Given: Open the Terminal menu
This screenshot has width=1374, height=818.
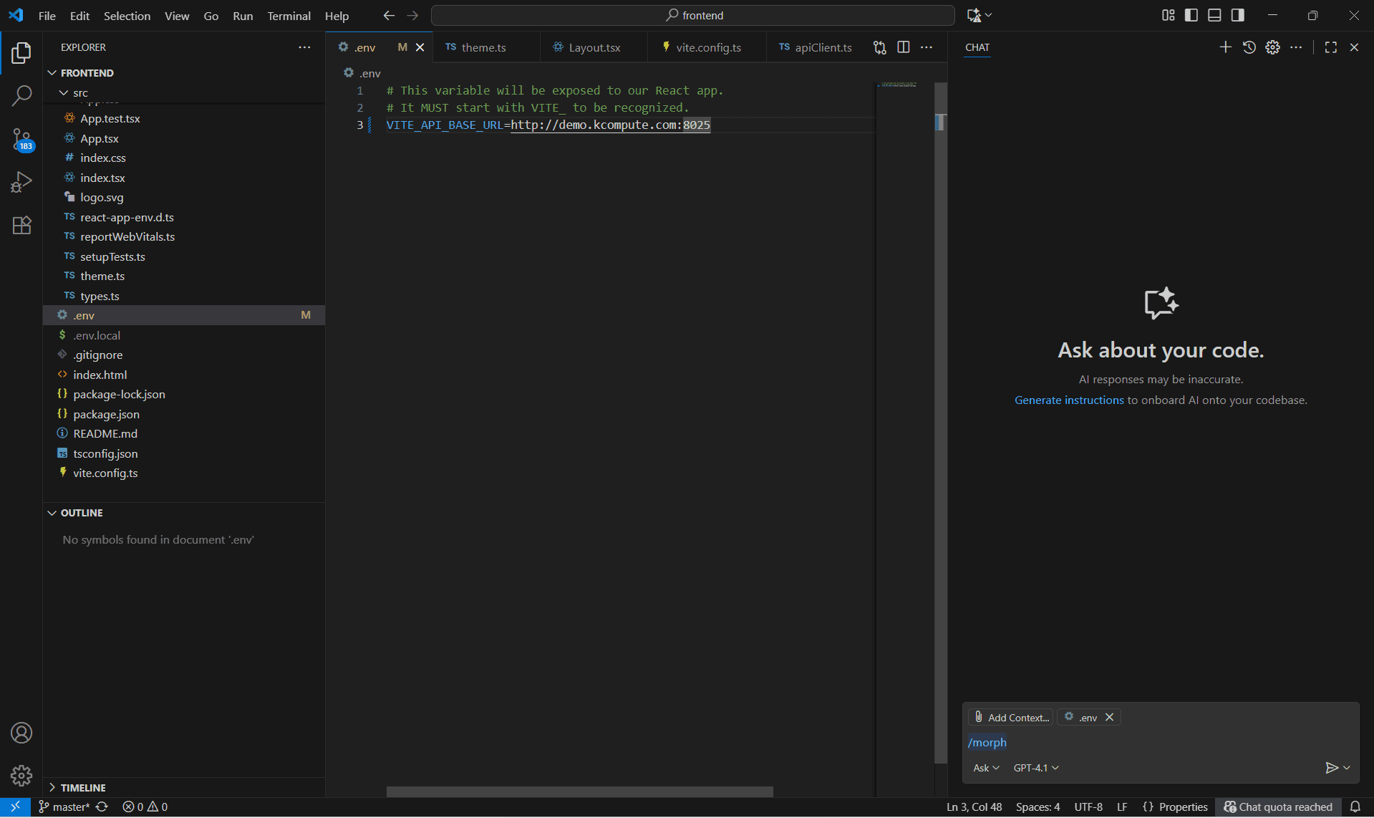Looking at the screenshot, I should pos(289,15).
